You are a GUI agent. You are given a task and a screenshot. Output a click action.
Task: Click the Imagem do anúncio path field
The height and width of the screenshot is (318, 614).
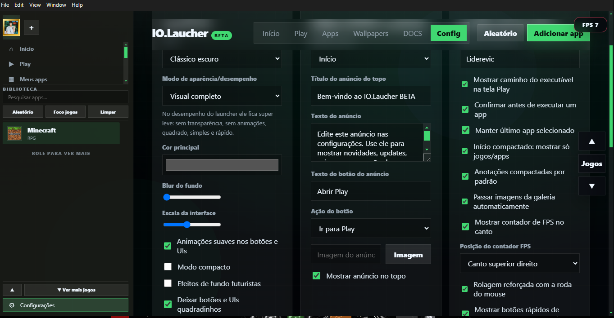click(x=346, y=255)
